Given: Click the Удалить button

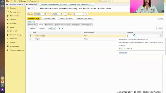Looking at the screenshot, I should (42, 29).
